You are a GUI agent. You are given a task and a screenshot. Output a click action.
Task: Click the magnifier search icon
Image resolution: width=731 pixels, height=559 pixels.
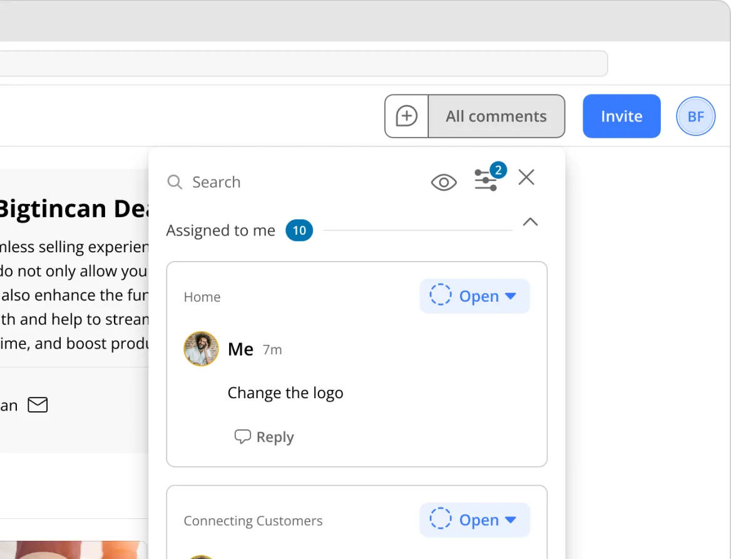175,182
